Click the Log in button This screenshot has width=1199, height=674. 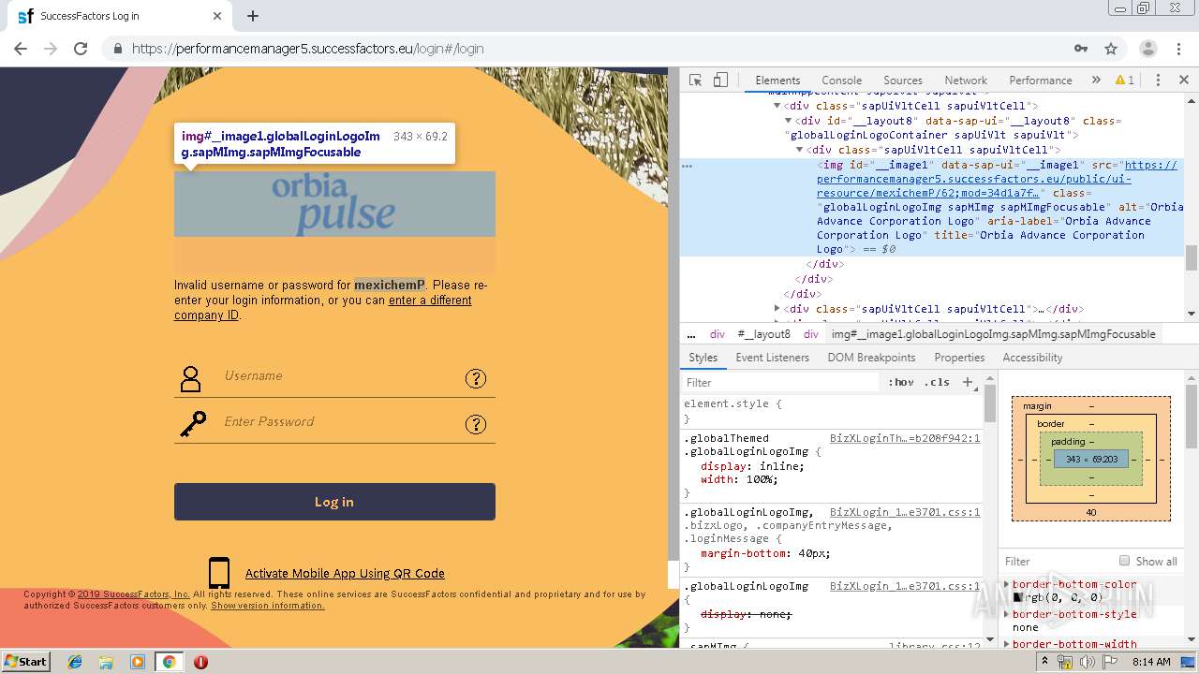point(334,502)
